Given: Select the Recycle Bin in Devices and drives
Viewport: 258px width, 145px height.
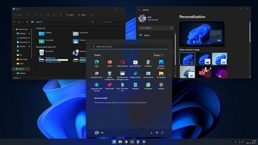Looking at the screenshot, I should [x=46, y=52].
